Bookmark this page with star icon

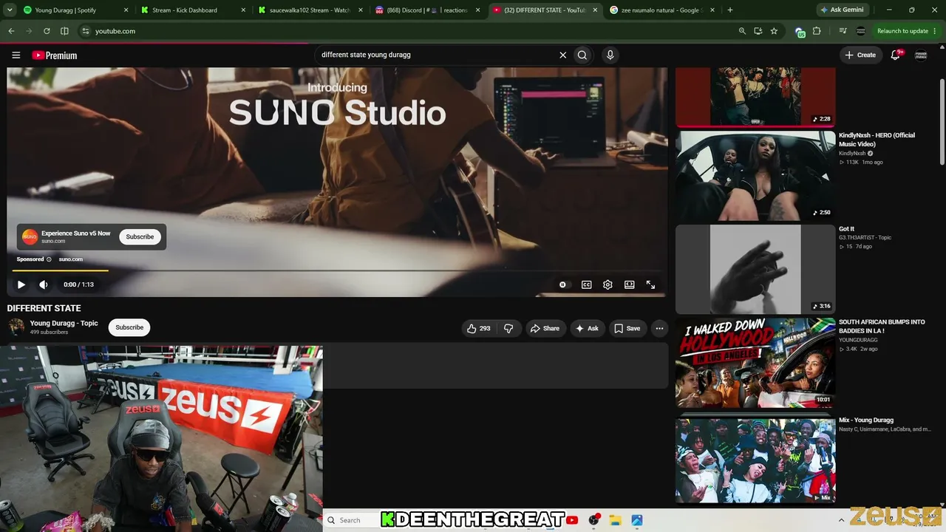(774, 31)
